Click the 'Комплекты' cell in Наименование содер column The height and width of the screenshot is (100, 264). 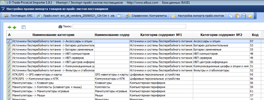112,87
